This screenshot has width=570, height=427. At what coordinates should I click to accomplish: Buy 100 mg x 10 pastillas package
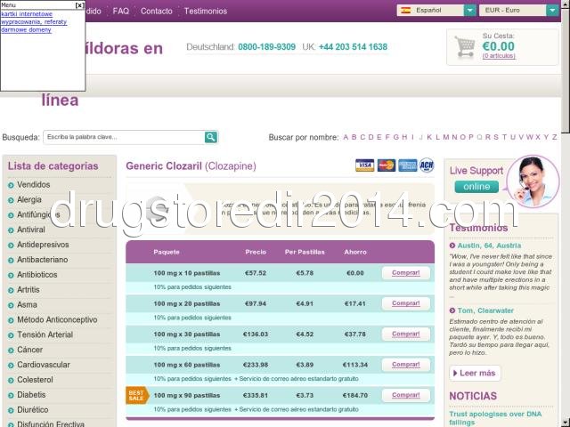[x=406, y=273]
